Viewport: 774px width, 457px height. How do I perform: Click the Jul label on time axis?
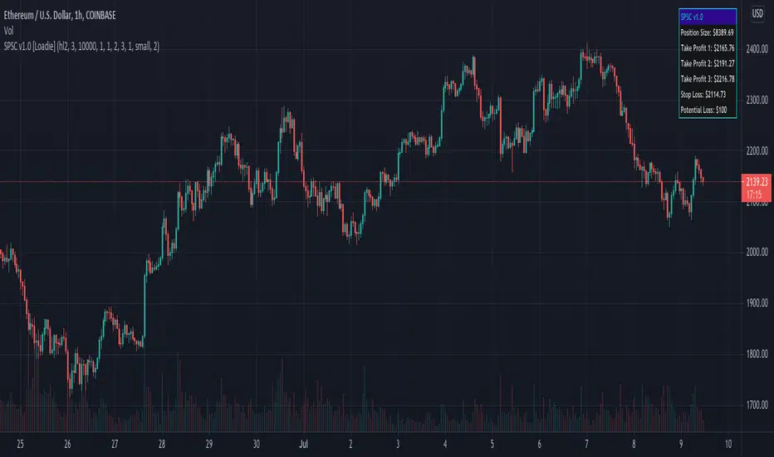[304, 445]
